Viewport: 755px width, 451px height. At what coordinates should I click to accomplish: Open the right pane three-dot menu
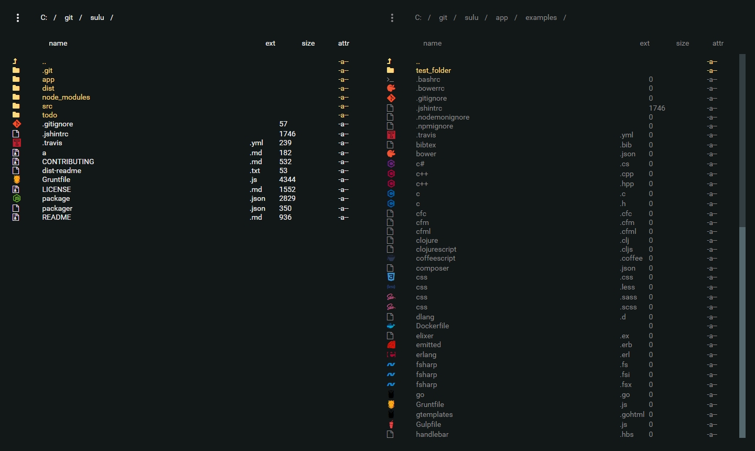392,18
